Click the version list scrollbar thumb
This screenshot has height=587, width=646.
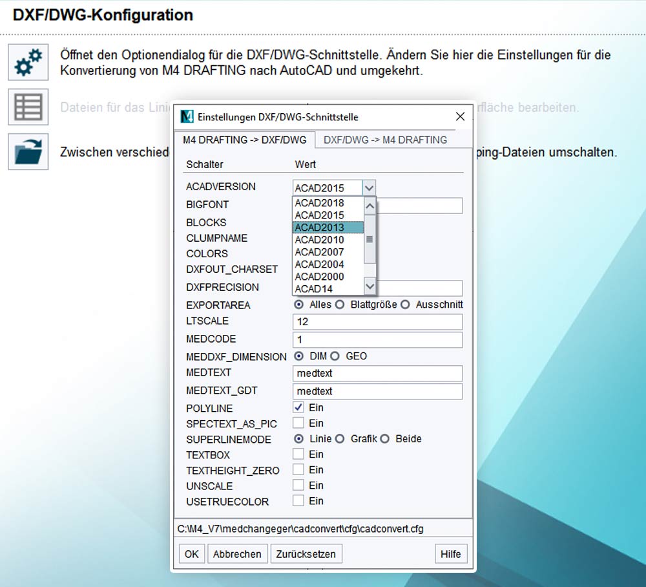coord(370,239)
